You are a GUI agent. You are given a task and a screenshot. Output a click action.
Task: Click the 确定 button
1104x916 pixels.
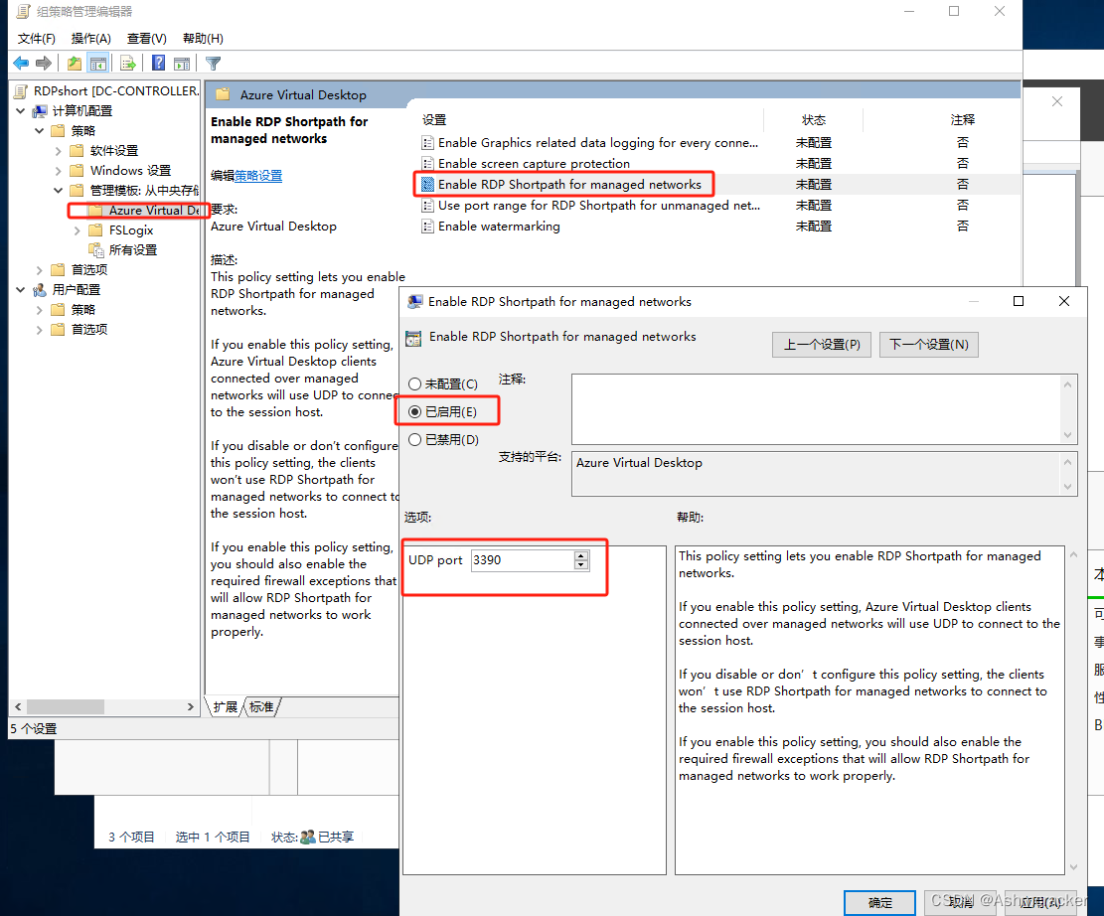pyautogui.click(x=880, y=903)
